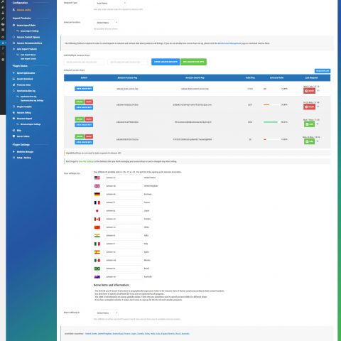Click the Amazon config sidebar icon
Screen dimensions: 341x341
(13, 10)
